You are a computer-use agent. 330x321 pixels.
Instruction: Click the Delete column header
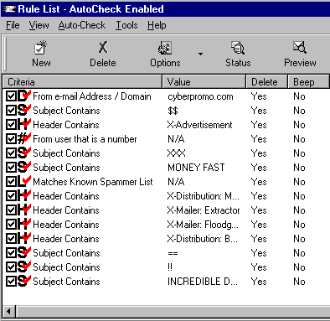266,82
